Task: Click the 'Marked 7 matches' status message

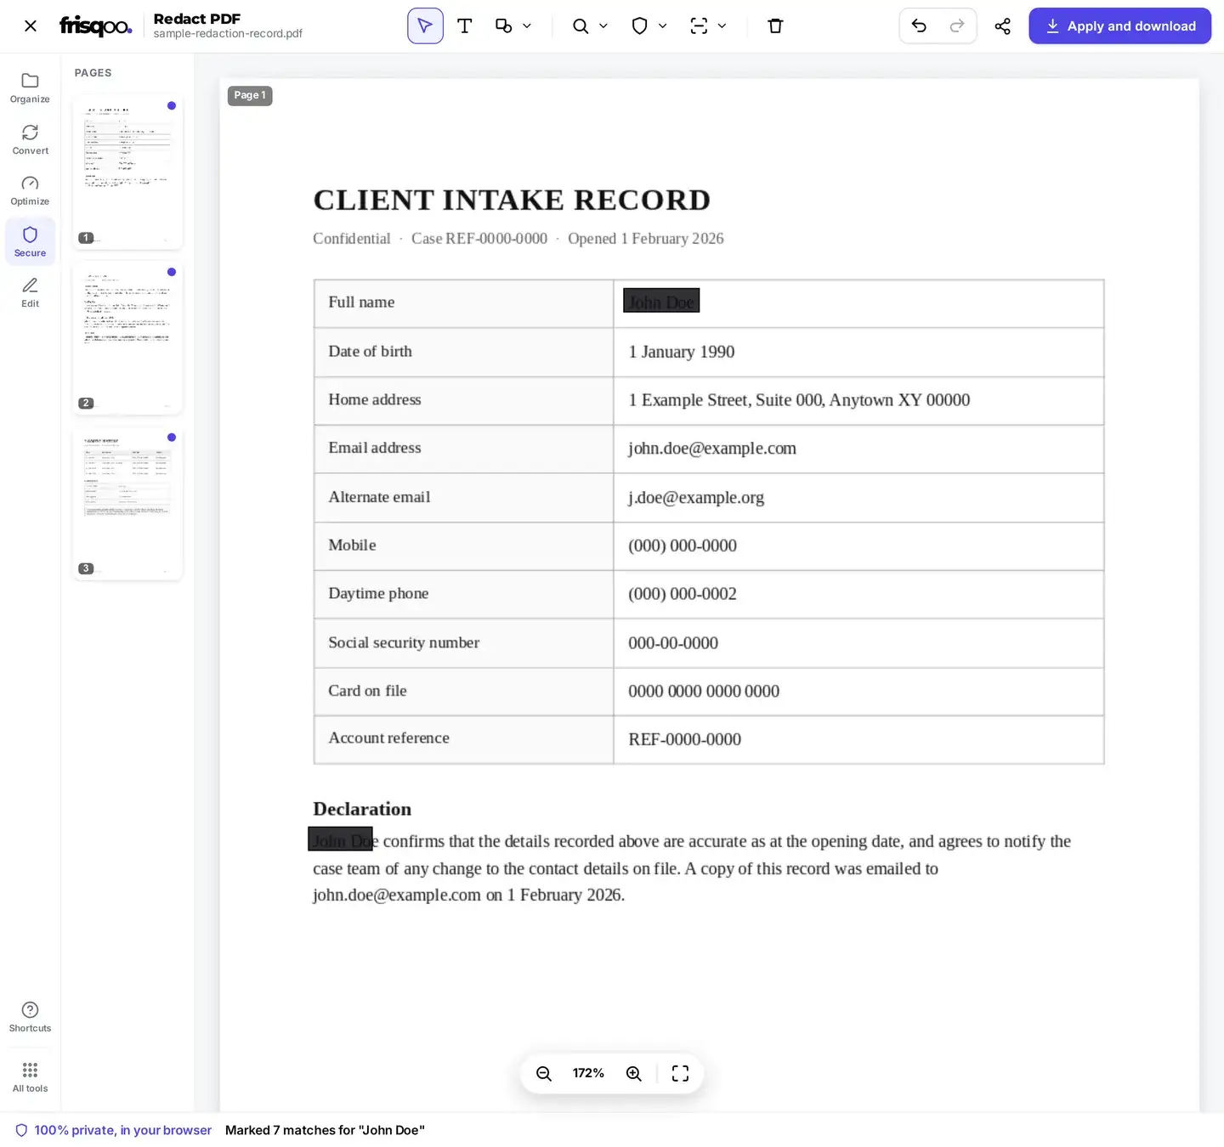Action: pos(325,1130)
